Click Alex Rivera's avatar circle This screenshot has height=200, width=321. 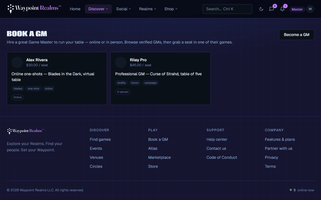click(x=17, y=62)
